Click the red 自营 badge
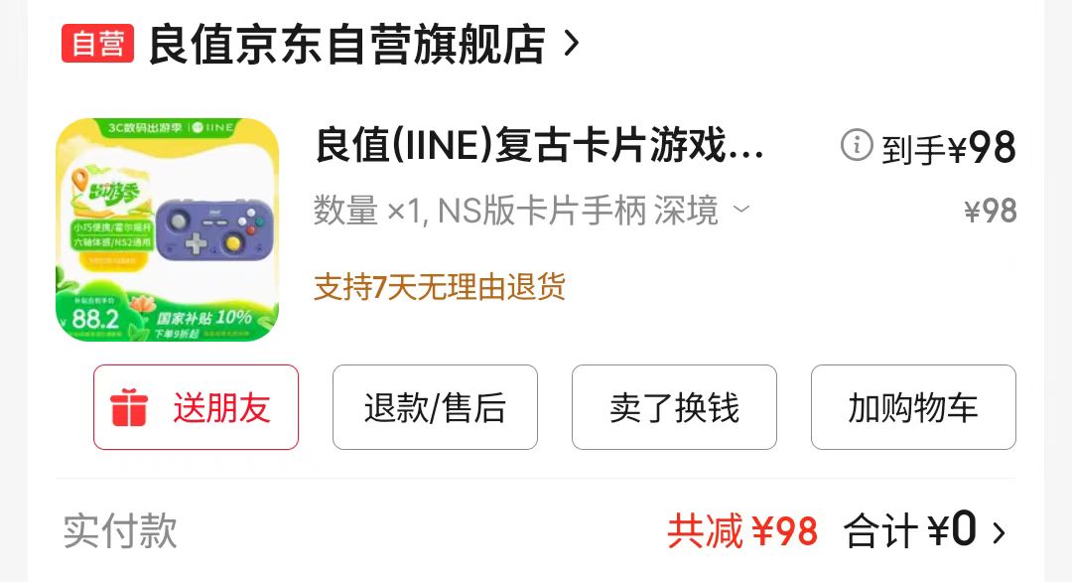Viewport: 1072px width, 582px height. (x=97, y=43)
